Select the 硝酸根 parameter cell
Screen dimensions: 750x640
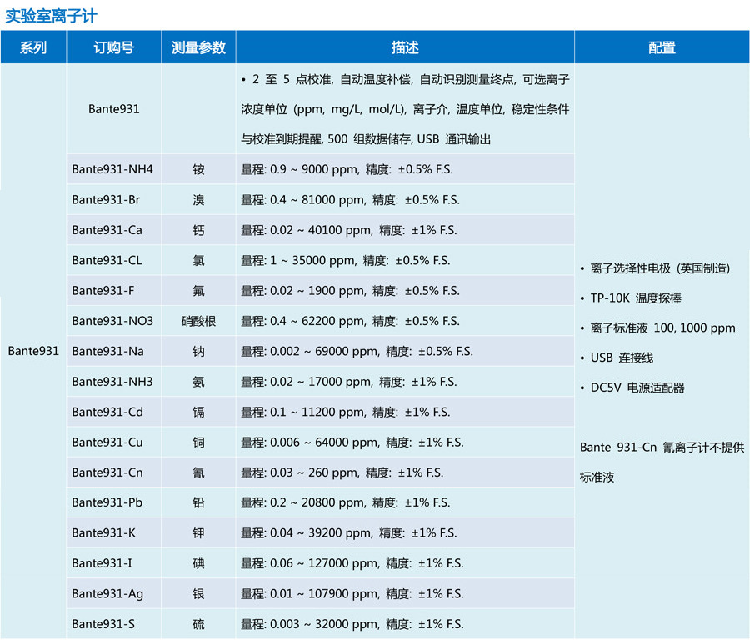click(198, 321)
